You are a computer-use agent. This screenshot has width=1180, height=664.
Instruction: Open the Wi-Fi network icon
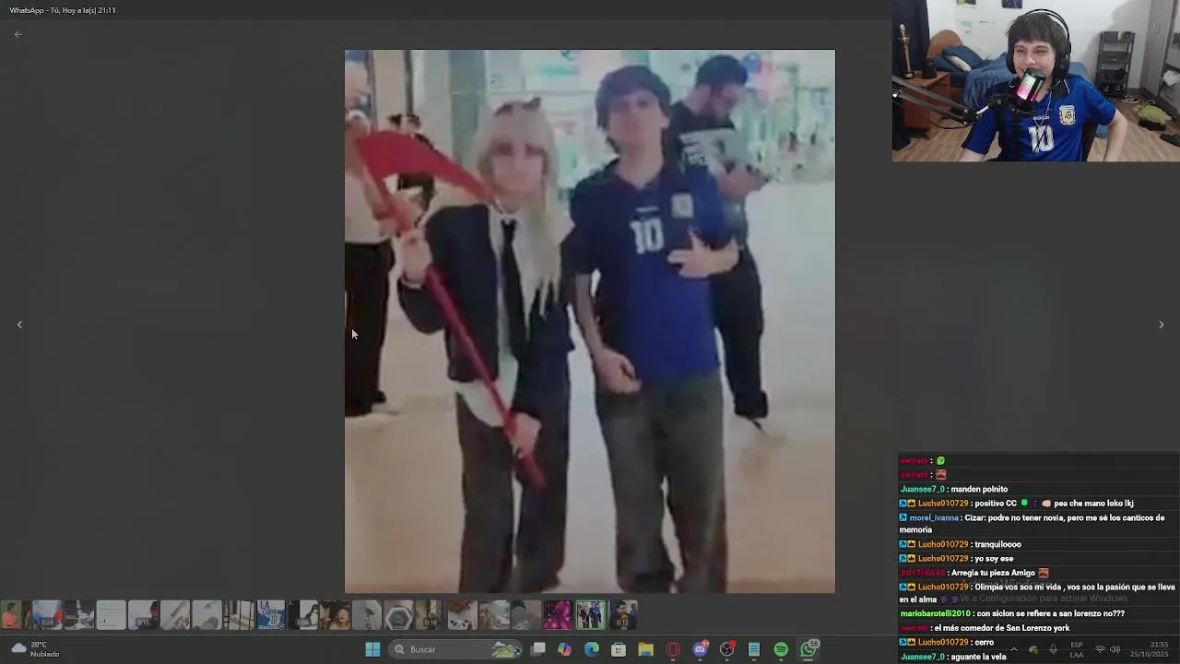pyautogui.click(x=1100, y=649)
